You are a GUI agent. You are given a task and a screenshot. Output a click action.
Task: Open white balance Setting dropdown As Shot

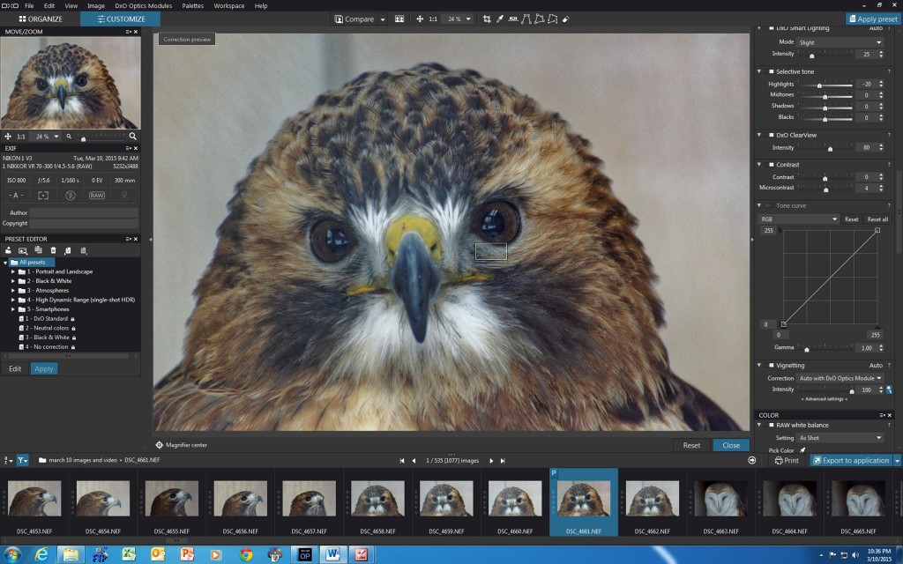(840, 438)
